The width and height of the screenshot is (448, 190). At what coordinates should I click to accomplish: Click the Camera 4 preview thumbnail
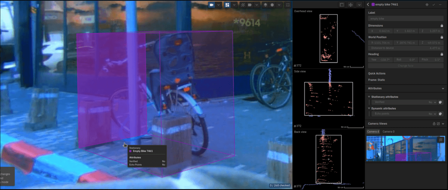[406, 149]
